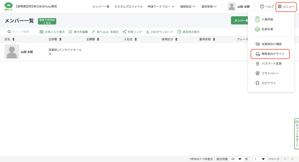Screen dimensions: 299x162
Task: Choose ログアウト from the menu
Action: [x=268, y=83]
